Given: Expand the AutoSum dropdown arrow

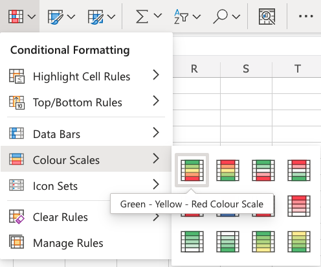Looking at the screenshot, I should pos(158,16).
